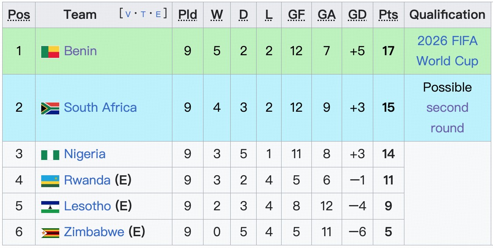The height and width of the screenshot is (248, 493).
Task: Open the Rwanda team link
Action: click(x=87, y=180)
